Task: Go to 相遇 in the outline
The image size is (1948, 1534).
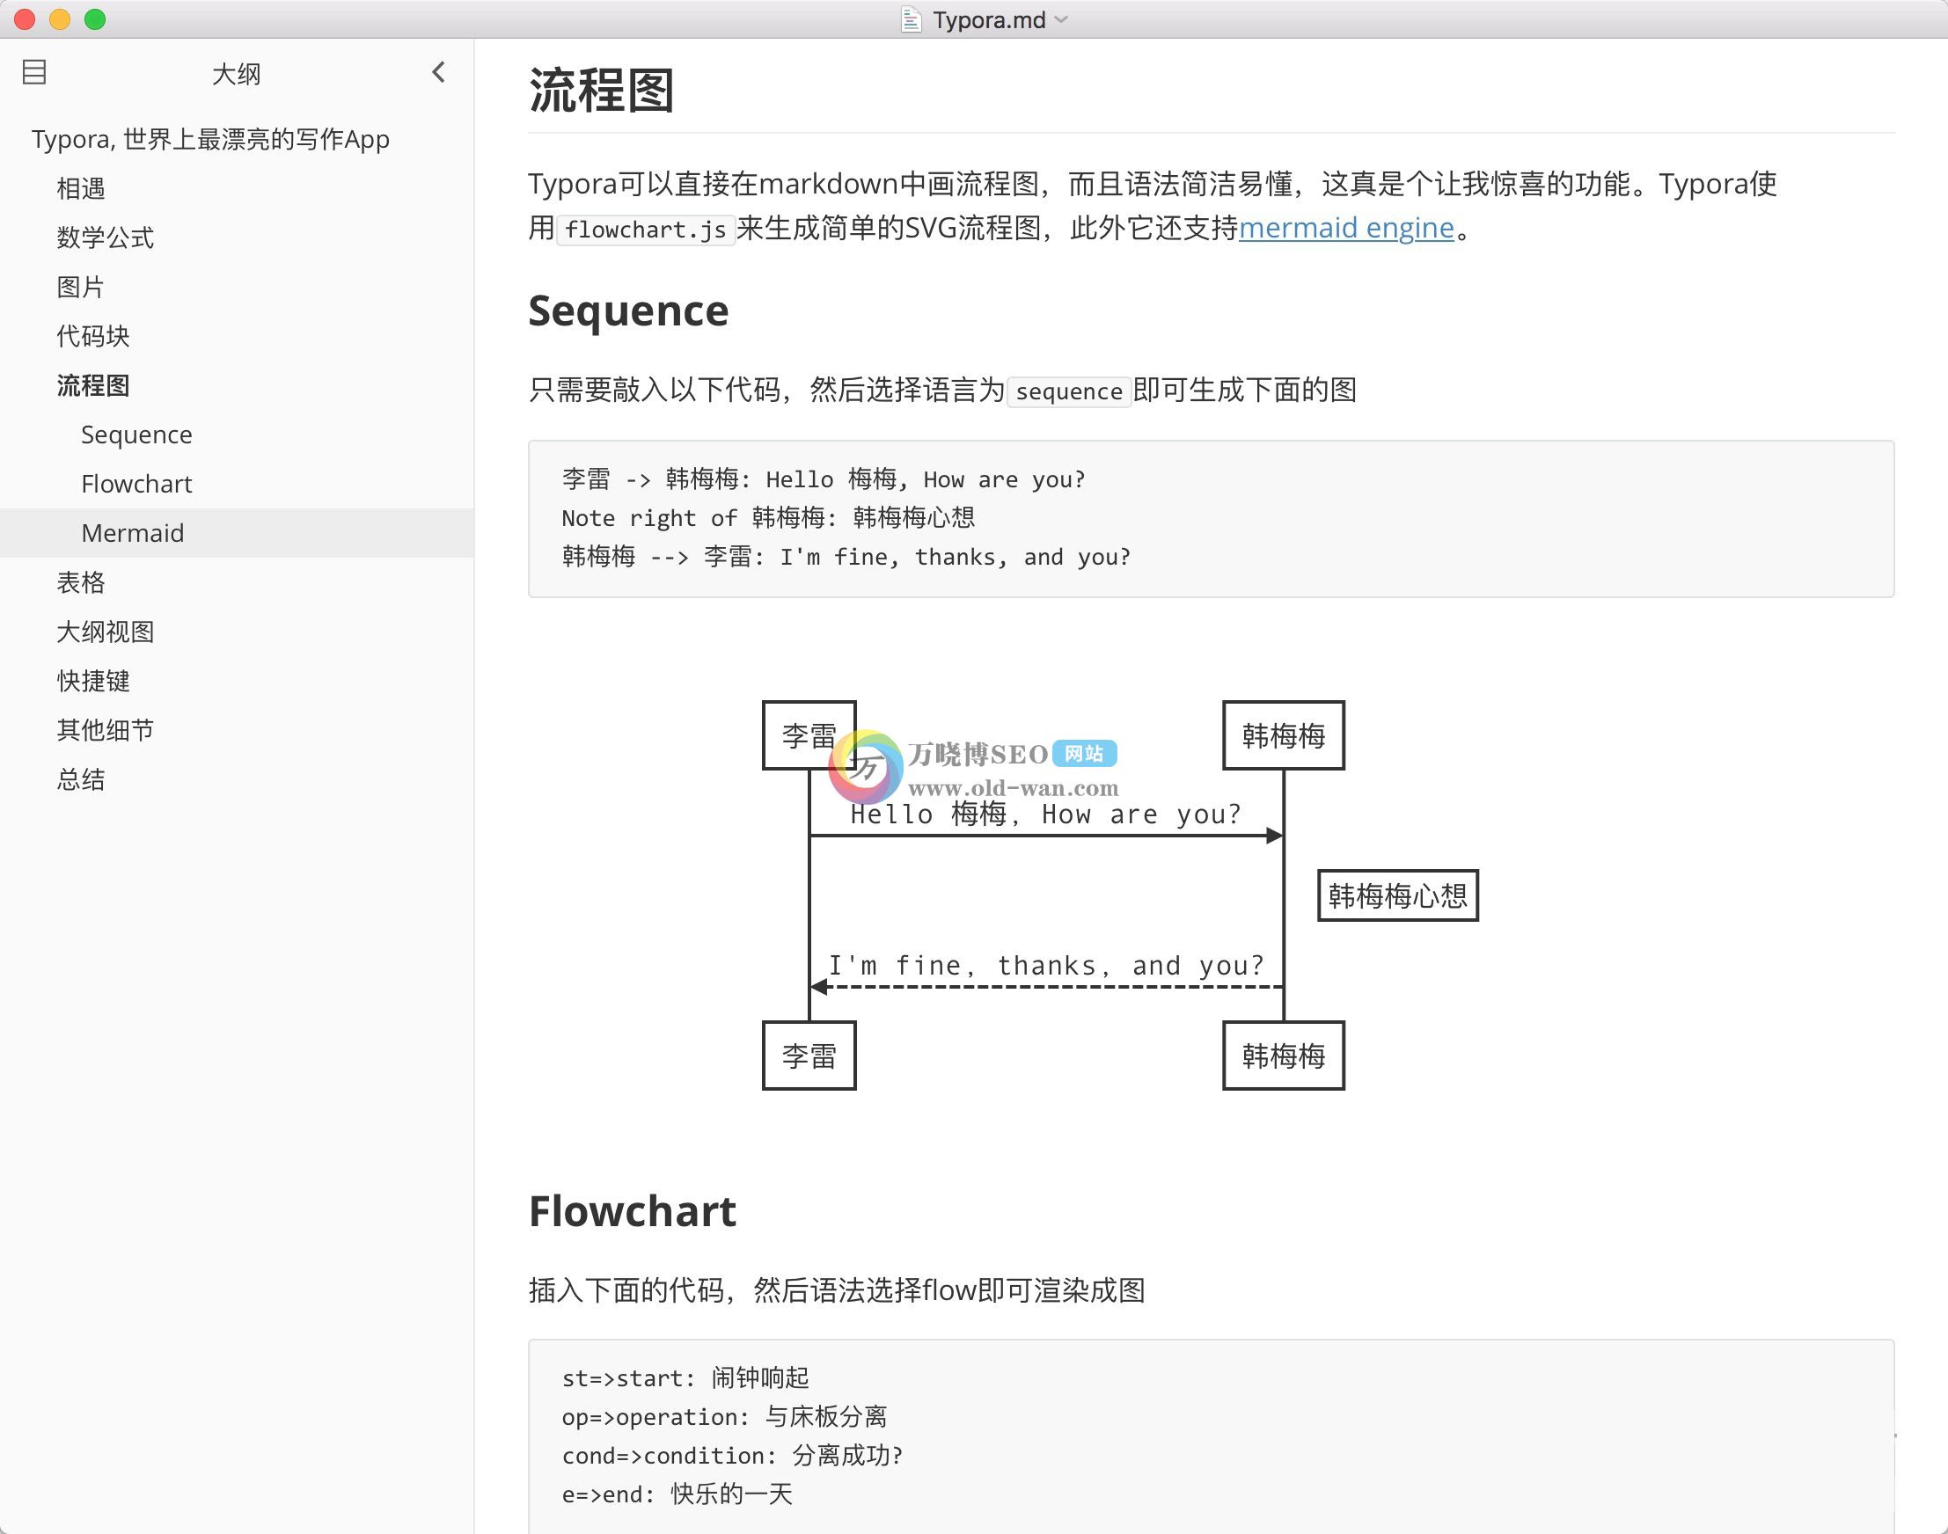Action: click(x=81, y=187)
